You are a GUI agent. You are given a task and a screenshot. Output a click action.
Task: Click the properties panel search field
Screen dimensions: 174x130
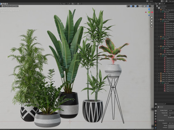[x=169, y=104]
